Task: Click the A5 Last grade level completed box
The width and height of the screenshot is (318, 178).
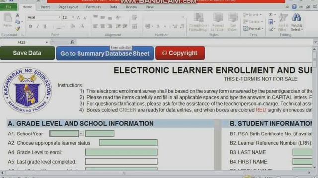Action: point(121,162)
